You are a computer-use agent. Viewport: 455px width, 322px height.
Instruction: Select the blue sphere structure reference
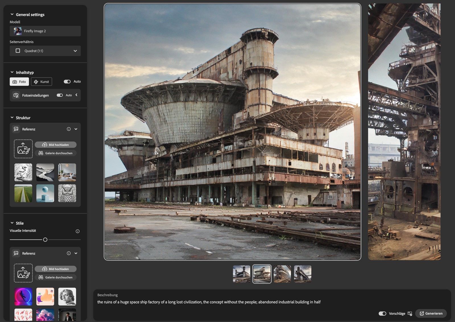(45, 193)
